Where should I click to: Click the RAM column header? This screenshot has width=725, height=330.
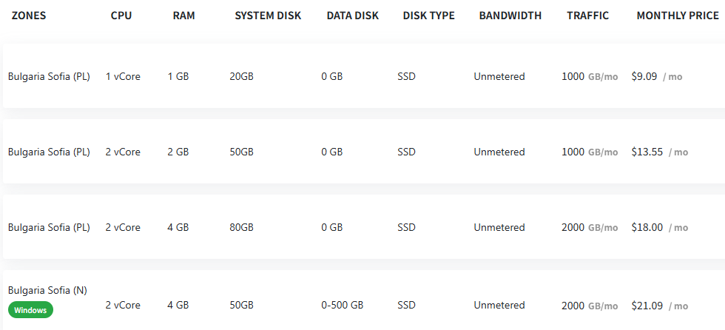point(184,16)
